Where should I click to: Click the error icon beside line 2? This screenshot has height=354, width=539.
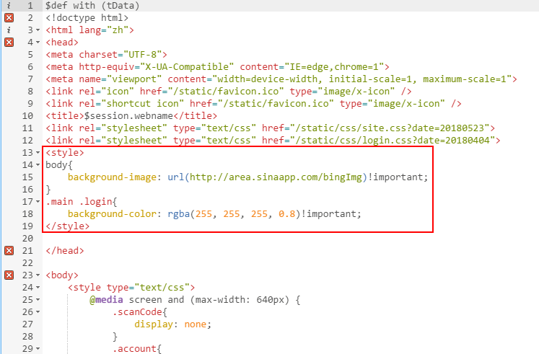[x=9, y=17]
